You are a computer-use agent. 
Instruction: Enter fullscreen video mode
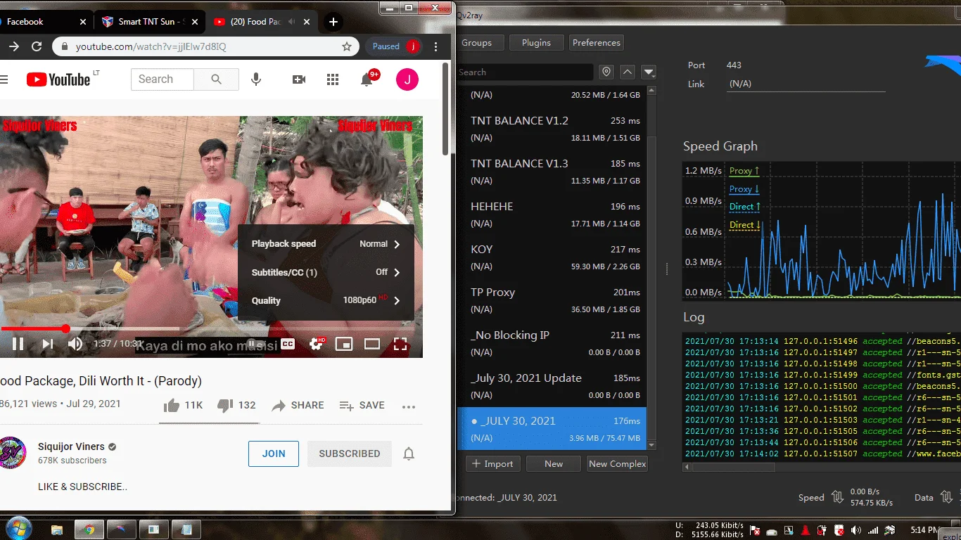point(400,344)
